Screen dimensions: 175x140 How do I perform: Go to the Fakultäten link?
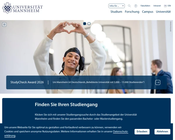coord(145,6)
